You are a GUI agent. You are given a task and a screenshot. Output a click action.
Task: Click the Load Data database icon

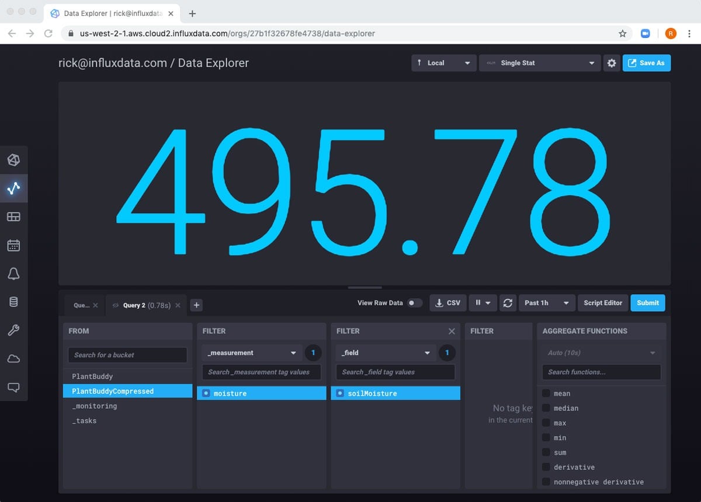click(x=13, y=302)
